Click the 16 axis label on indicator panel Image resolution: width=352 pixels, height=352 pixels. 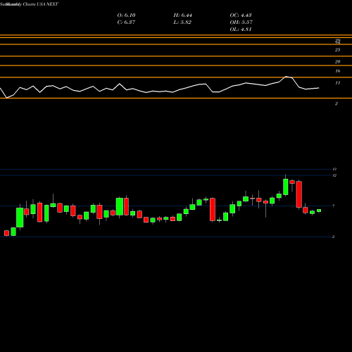(337, 71)
